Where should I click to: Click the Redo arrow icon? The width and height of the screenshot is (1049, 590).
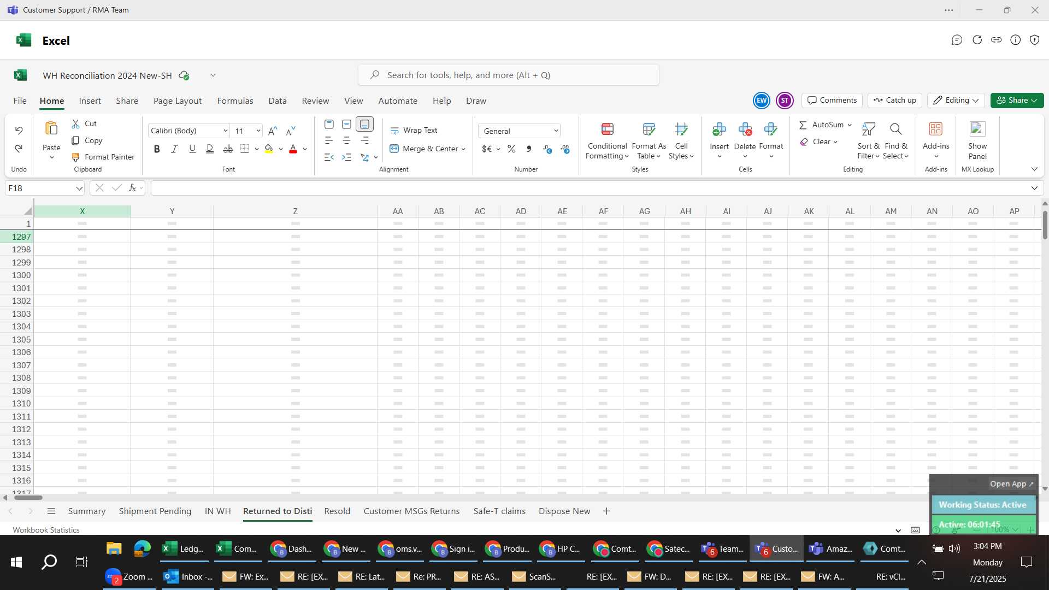click(19, 149)
